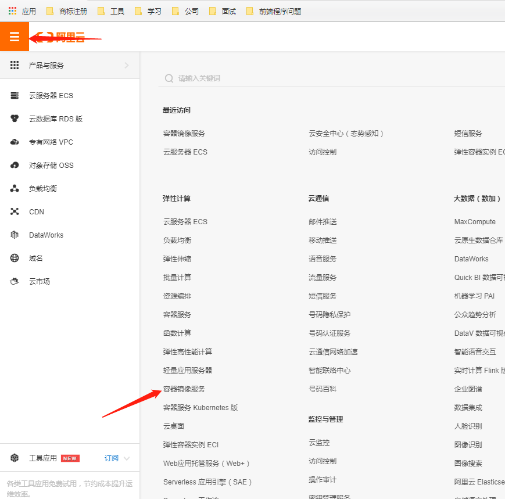The width and height of the screenshot is (505, 499).
Task: Click the DataWorks sidebar icon
Action: click(15, 235)
